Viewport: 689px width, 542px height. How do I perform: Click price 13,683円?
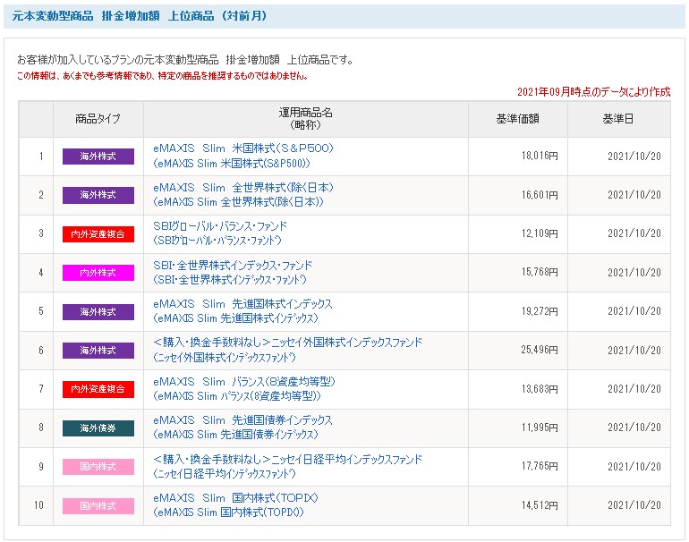(x=540, y=389)
